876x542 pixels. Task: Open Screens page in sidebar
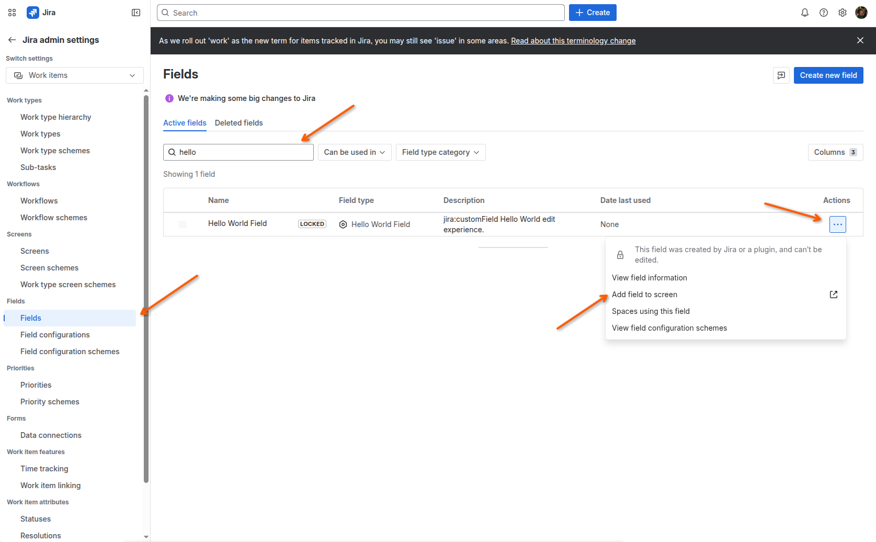(70, 251)
